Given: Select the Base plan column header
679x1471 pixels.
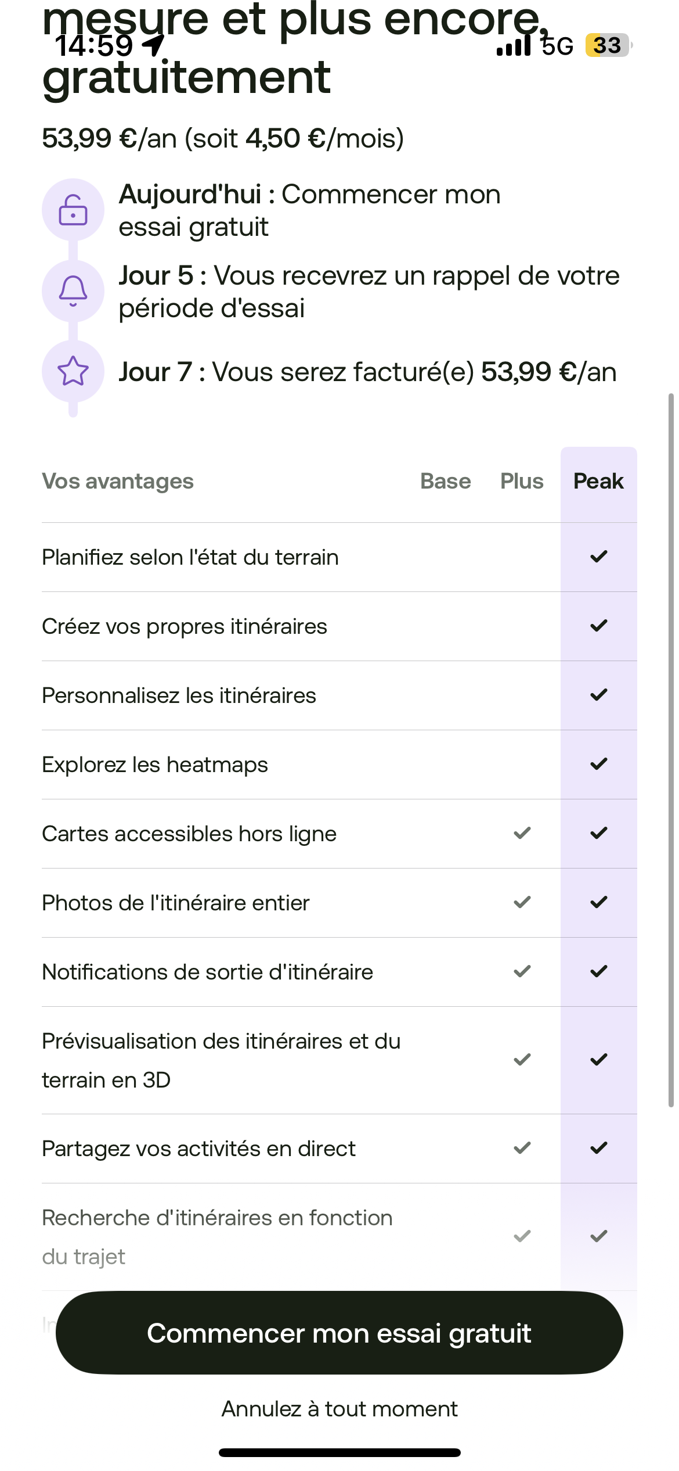Looking at the screenshot, I should (x=445, y=481).
